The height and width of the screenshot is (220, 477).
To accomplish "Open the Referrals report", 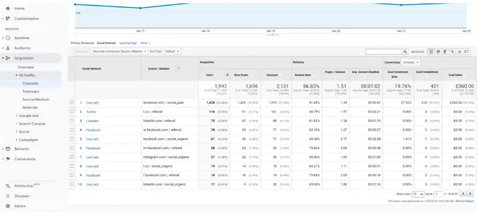I will (x=30, y=108).
